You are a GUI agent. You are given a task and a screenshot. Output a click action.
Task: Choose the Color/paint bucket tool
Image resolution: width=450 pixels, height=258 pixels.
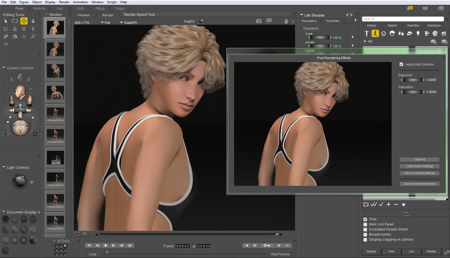[15, 37]
